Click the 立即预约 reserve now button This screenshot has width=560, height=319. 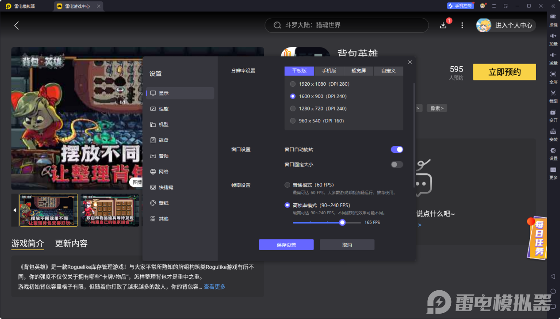504,72
